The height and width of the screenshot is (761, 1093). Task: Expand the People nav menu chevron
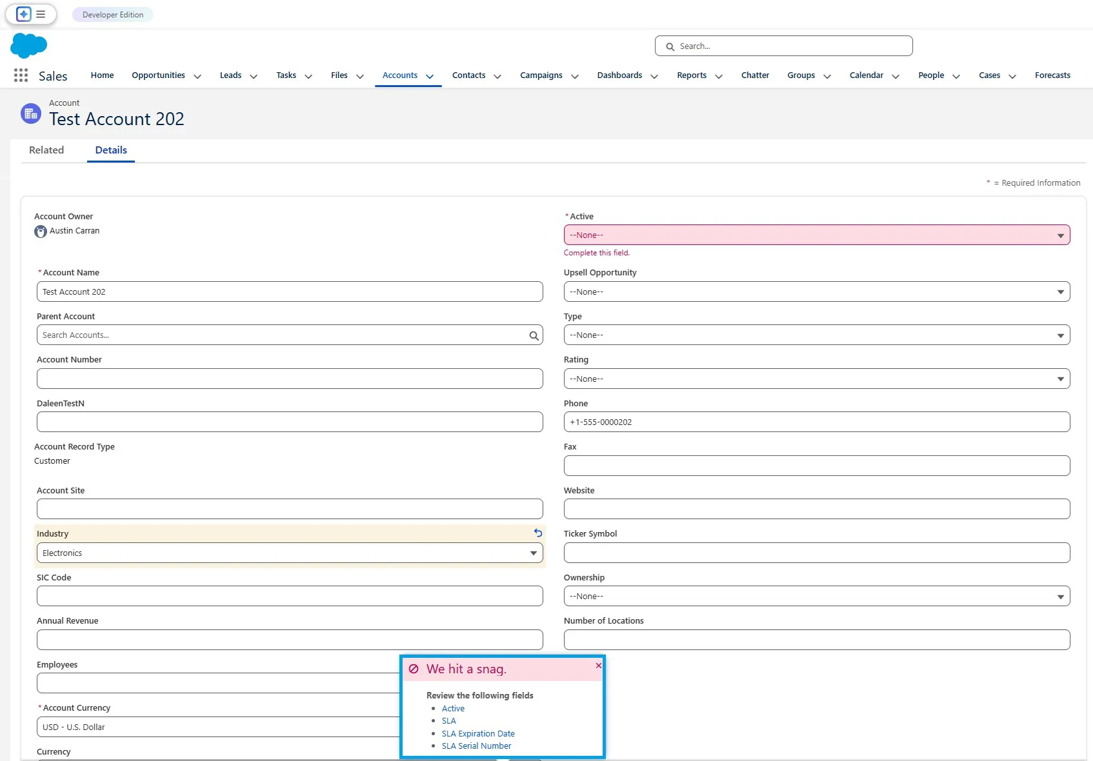956,76
